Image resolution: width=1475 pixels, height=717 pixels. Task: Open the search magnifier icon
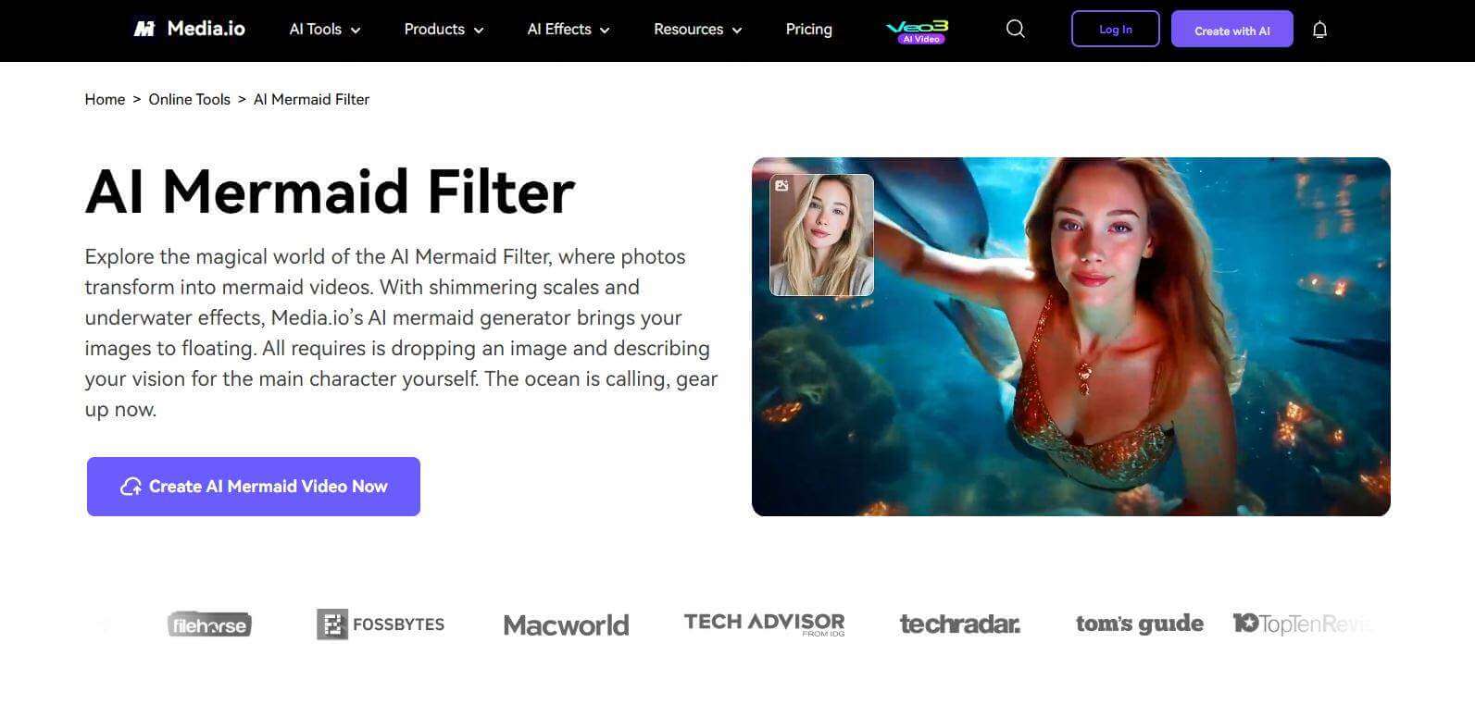pyautogui.click(x=1016, y=29)
